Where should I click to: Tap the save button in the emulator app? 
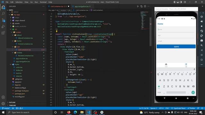point(176,47)
